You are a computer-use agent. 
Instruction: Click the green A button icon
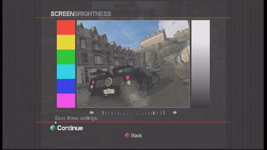(x=53, y=128)
